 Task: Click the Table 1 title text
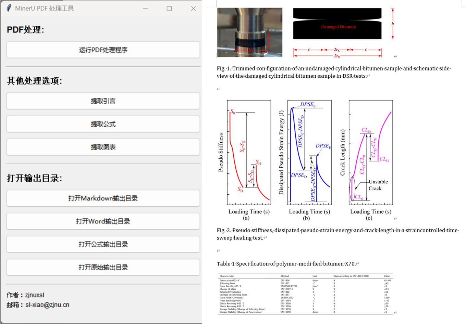pyautogui.click(x=286, y=264)
